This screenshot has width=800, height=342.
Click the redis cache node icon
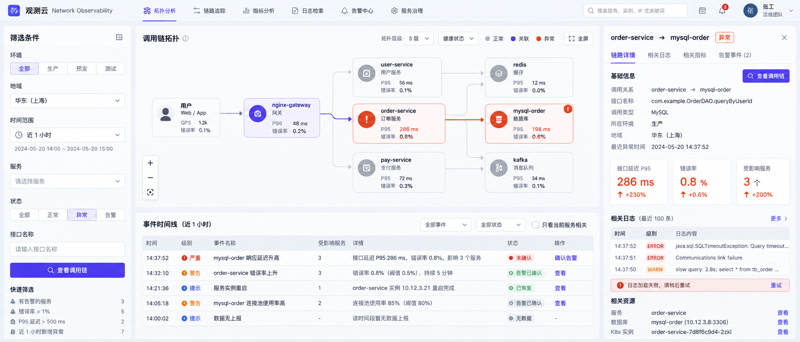499,73
